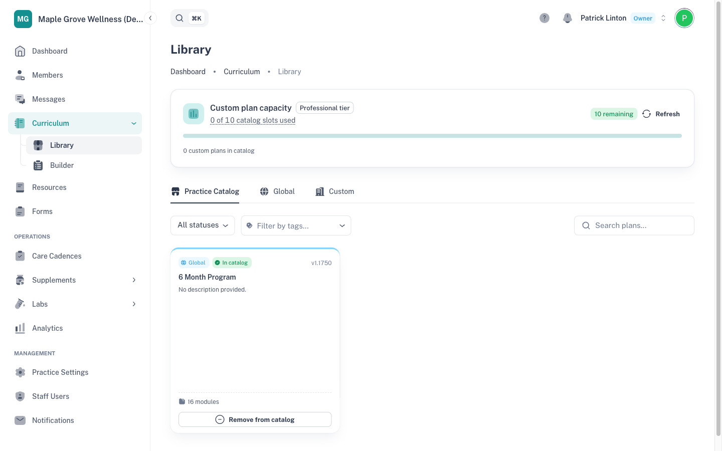Click the Staff Users shield icon

tap(20, 396)
